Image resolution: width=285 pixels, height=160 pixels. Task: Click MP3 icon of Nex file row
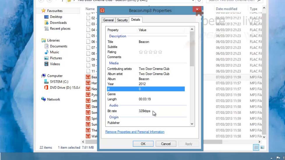pyautogui.click(x=88, y=89)
